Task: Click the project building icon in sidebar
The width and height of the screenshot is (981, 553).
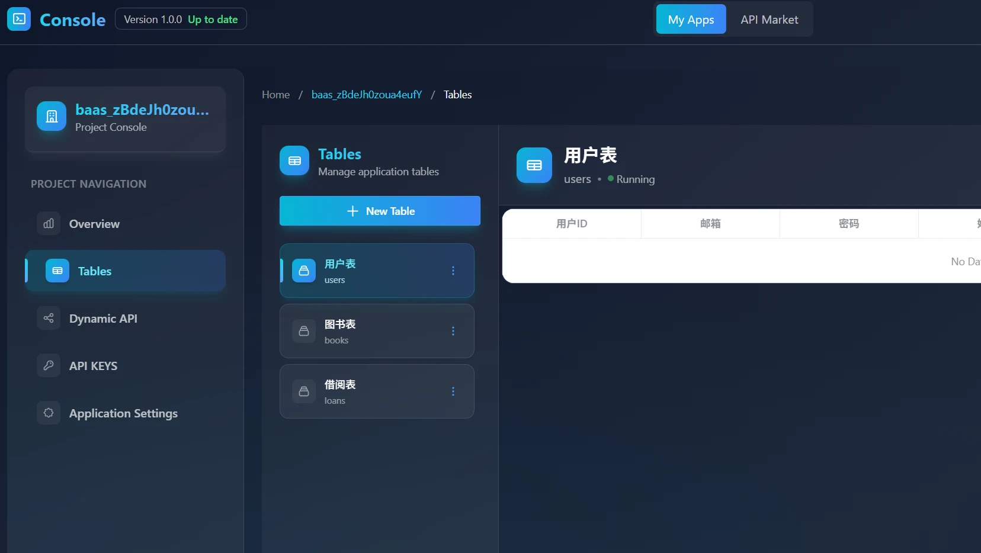Action: (52, 116)
